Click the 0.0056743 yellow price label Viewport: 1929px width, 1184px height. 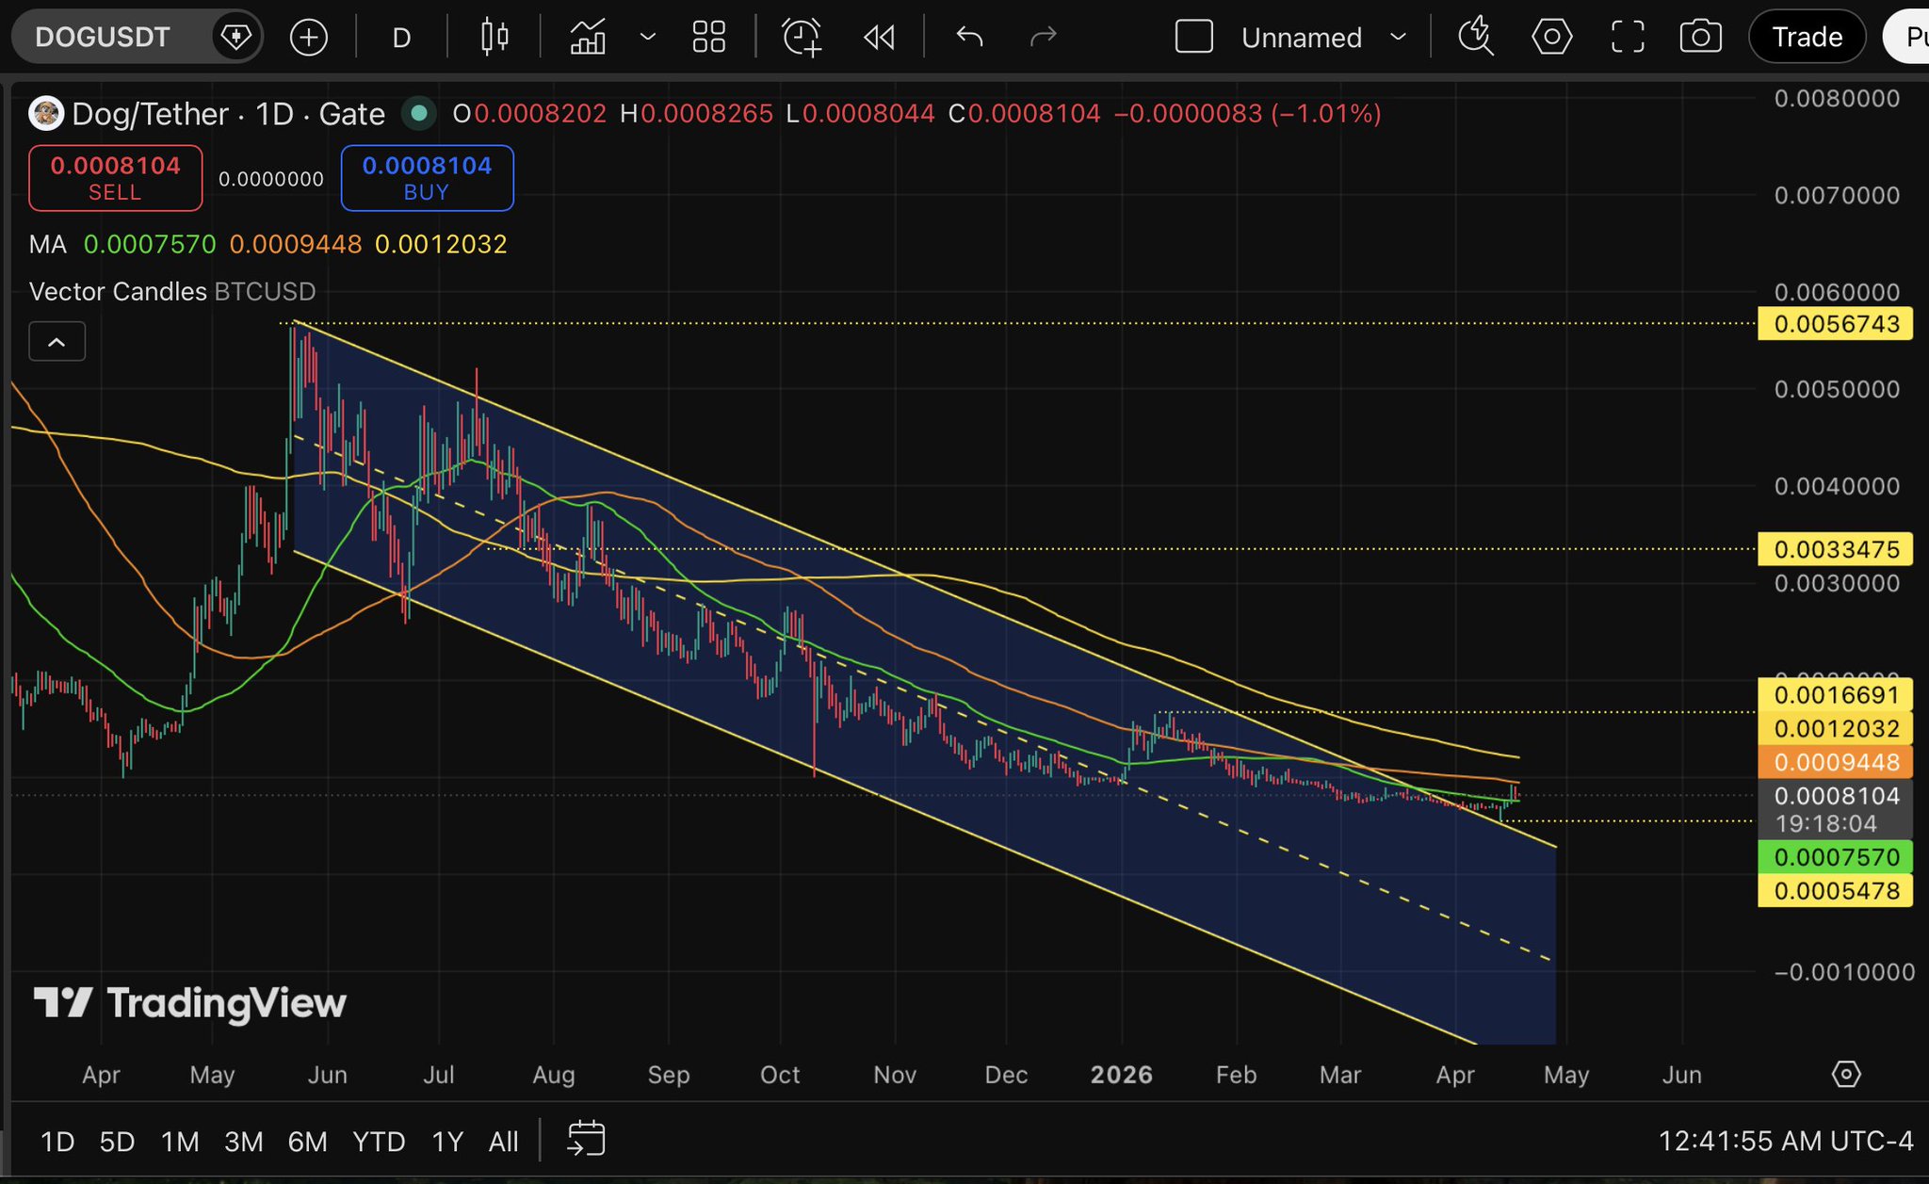point(1835,324)
